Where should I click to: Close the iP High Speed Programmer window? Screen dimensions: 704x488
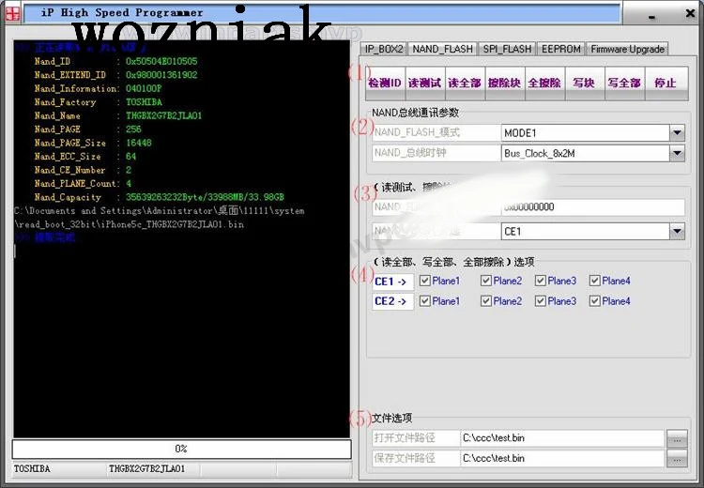[x=691, y=13]
